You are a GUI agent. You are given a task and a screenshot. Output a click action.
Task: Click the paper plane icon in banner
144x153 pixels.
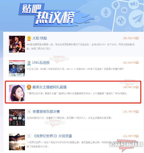(137, 19)
